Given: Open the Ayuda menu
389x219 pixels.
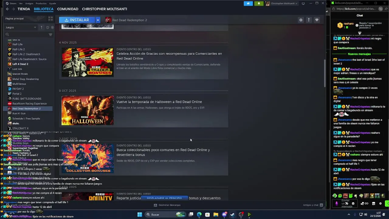Looking at the screenshot, I should [x=52, y=3].
